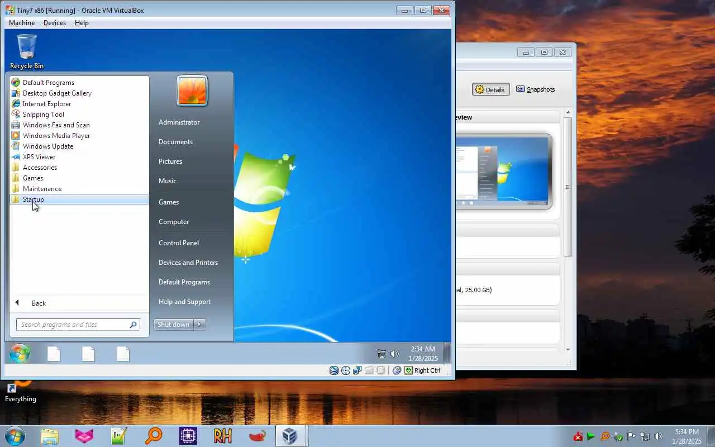Open Internet Explorer from the Start menu
Viewport: 715px width, 447px height.
tap(47, 104)
